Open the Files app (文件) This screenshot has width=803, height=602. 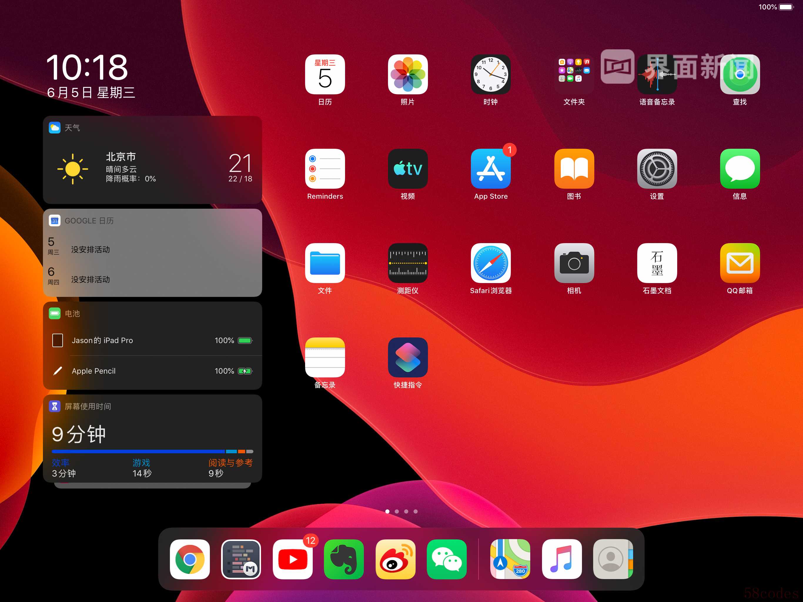point(325,263)
